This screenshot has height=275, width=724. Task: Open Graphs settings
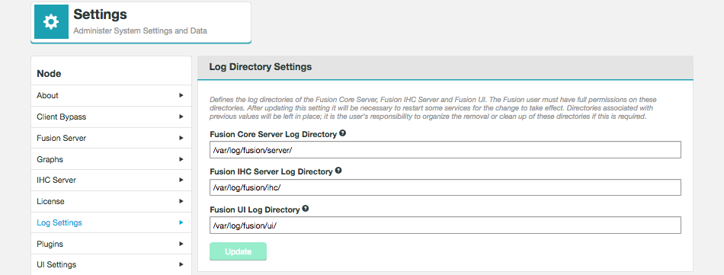point(111,159)
